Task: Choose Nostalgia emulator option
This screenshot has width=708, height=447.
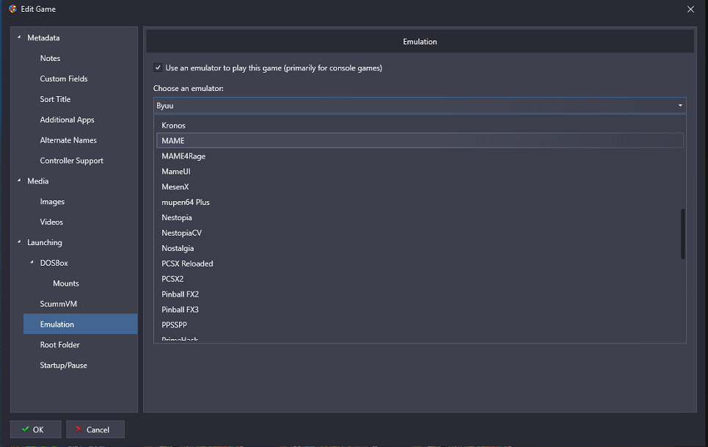Action: (420, 248)
